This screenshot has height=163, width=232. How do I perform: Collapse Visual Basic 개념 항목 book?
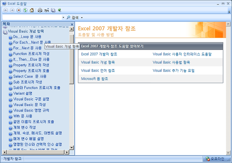coord(5,32)
